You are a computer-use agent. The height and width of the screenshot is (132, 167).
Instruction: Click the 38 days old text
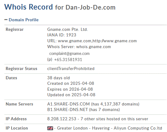click(59, 78)
